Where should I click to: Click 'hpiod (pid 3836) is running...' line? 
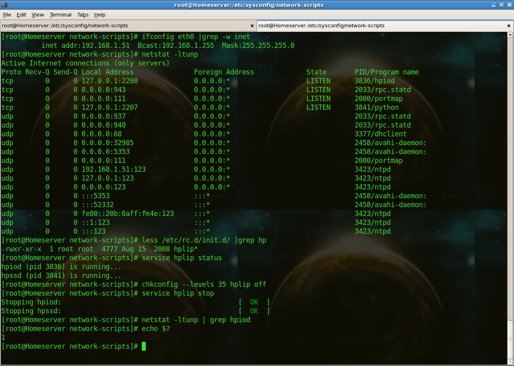coord(61,267)
